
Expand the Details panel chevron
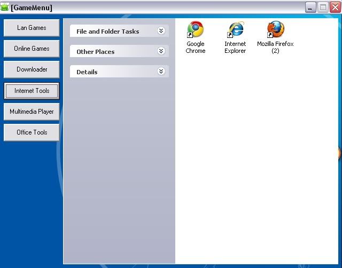coord(161,72)
